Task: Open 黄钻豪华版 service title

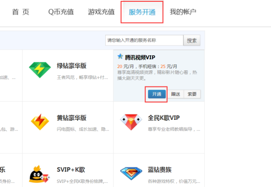Action: click(x=71, y=118)
